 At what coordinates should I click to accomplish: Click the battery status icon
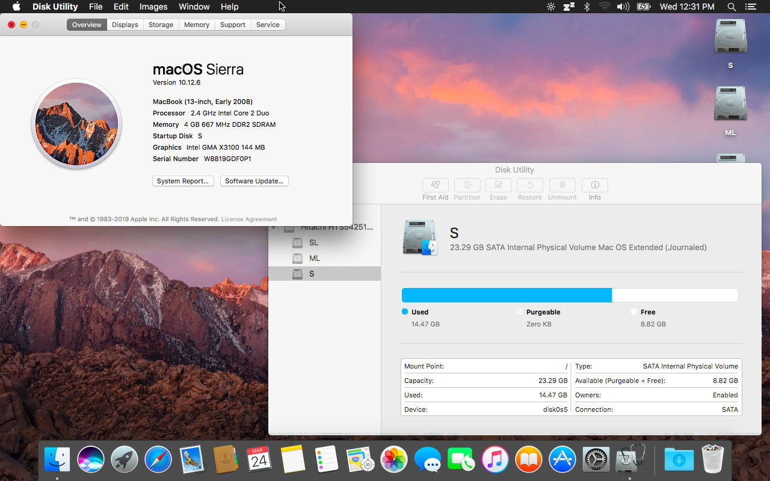coord(644,7)
